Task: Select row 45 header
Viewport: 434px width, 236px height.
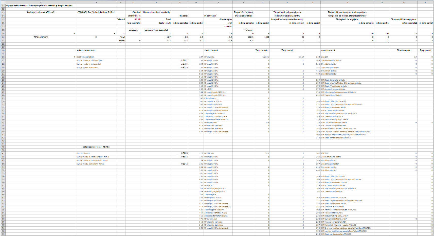Action: [3, 147]
